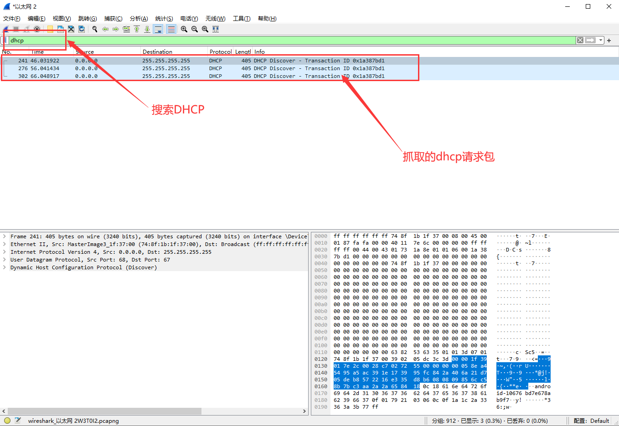Viewport: 619px width, 426px height.
Task: Reset text to normal size icon
Action: 205,29
